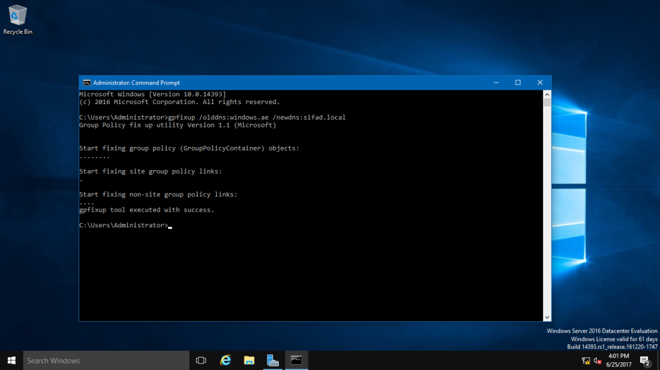
Task: Open the Recycle Bin desktop icon
Action: tap(18, 20)
